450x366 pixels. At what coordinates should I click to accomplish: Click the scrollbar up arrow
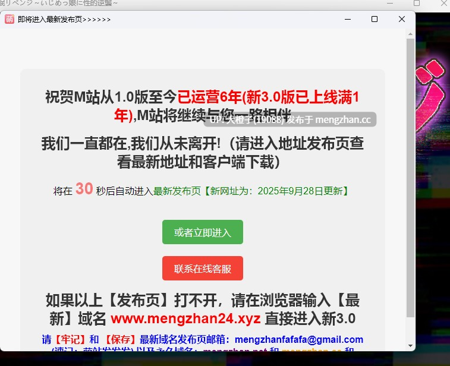click(x=410, y=34)
